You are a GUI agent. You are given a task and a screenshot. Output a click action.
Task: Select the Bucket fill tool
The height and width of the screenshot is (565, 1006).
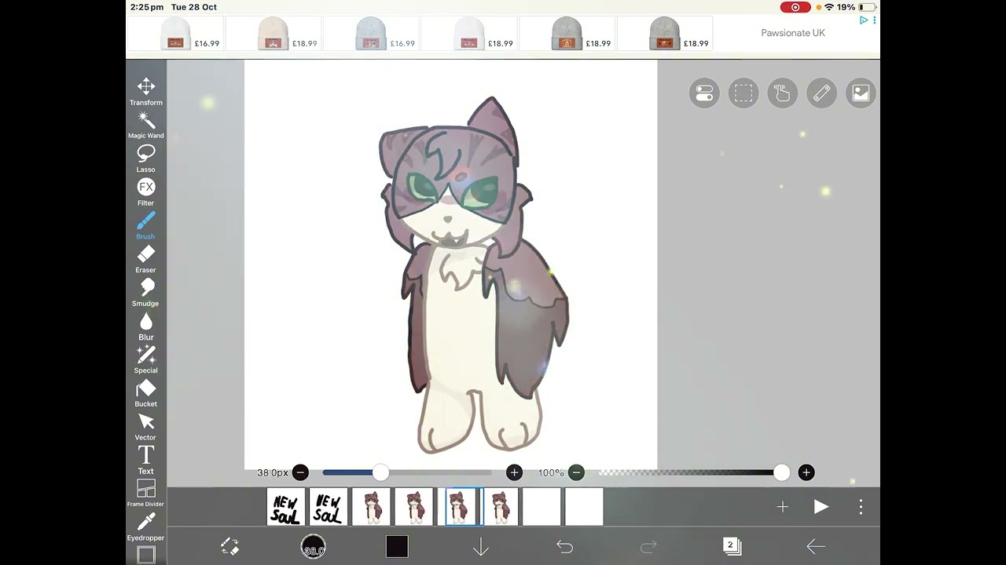coord(146,394)
